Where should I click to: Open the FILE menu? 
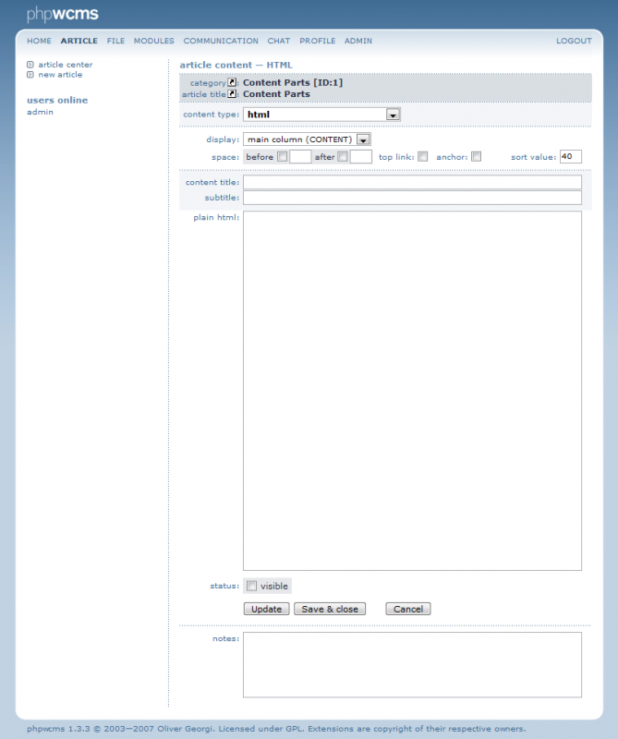(115, 42)
